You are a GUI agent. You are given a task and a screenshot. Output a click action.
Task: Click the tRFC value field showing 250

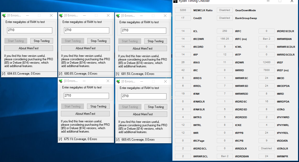click(x=225, y=31)
